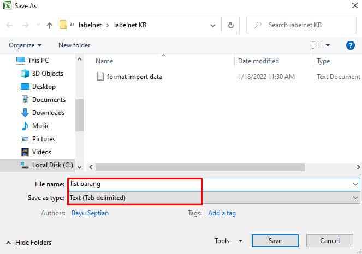
Task: Select This PC in the navigation tree
Action: 33,61
